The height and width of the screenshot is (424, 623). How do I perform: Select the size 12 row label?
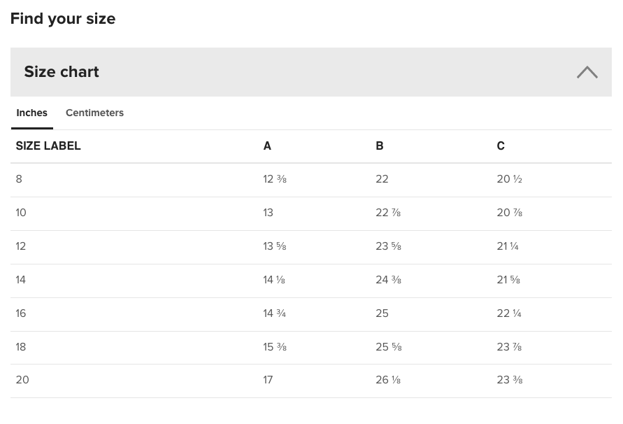(21, 246)
